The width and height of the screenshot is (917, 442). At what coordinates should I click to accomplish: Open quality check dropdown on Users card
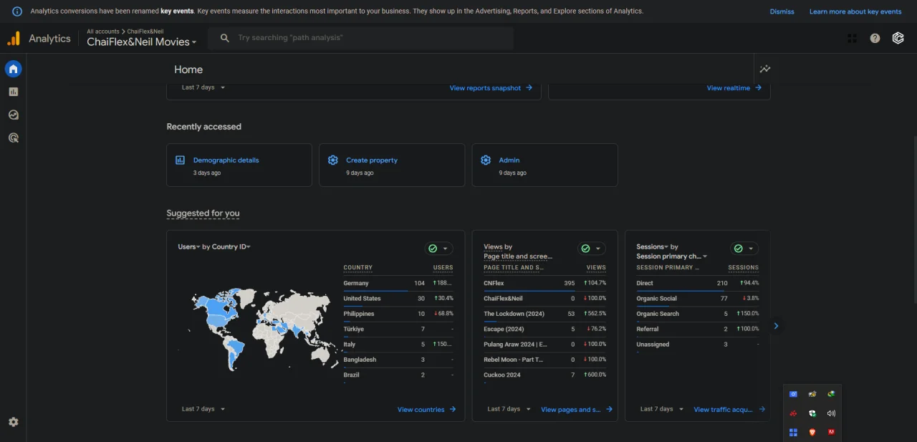click(438, 249)
